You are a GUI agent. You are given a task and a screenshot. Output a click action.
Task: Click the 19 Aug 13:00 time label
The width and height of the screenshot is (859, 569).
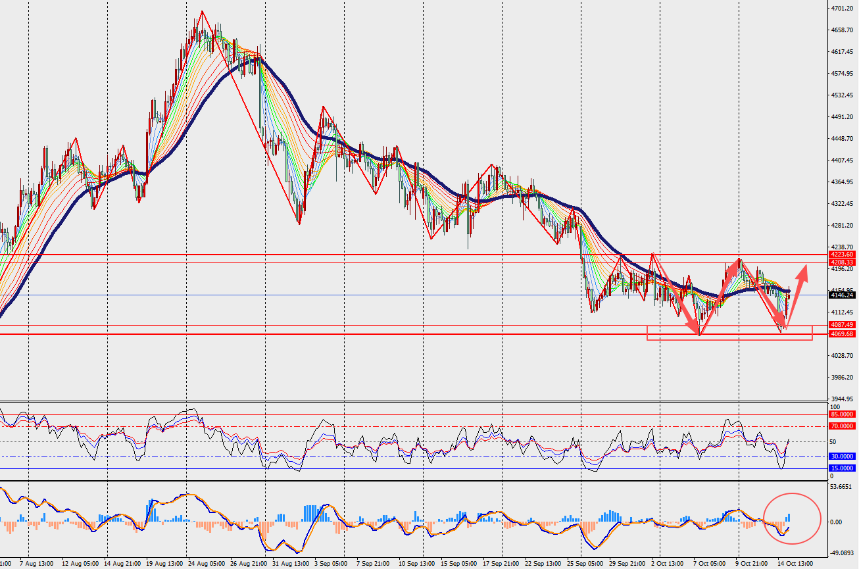click(x=166, y=564)
